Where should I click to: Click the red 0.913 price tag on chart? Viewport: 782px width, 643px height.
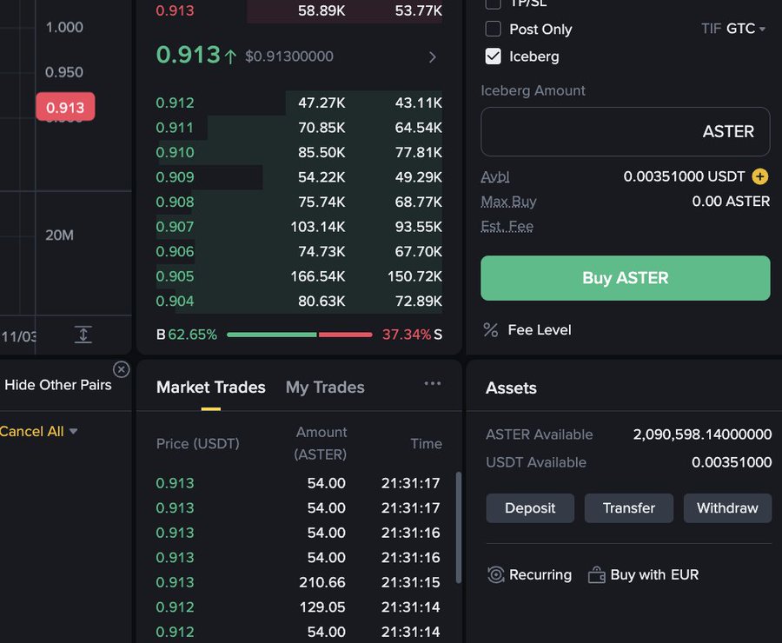click(63, 106)
